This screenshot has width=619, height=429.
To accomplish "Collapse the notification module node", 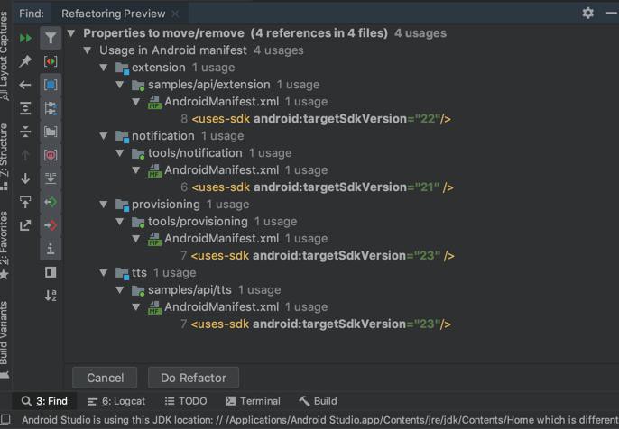I will 104,135.
